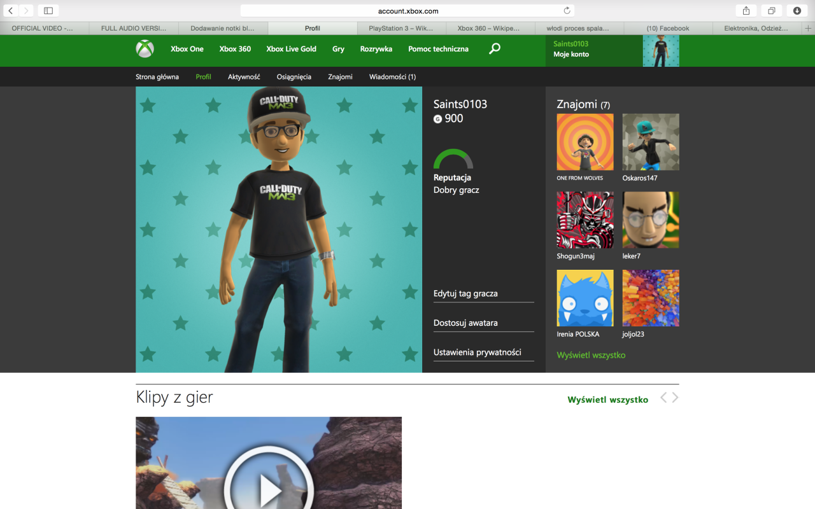Image resolution: width=815 pixels, height=509 pixels.
Task: Switch to the PlayStation 3 Wikipedia tab
Action: pos(401,28)
